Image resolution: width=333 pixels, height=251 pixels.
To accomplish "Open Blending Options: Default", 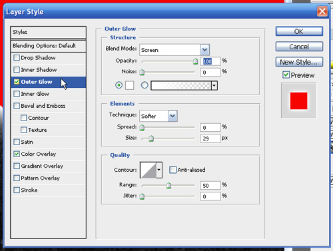I will (48, 46).
